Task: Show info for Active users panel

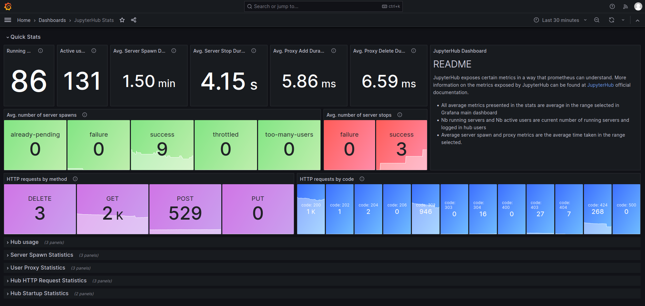Action: [94, 51]
